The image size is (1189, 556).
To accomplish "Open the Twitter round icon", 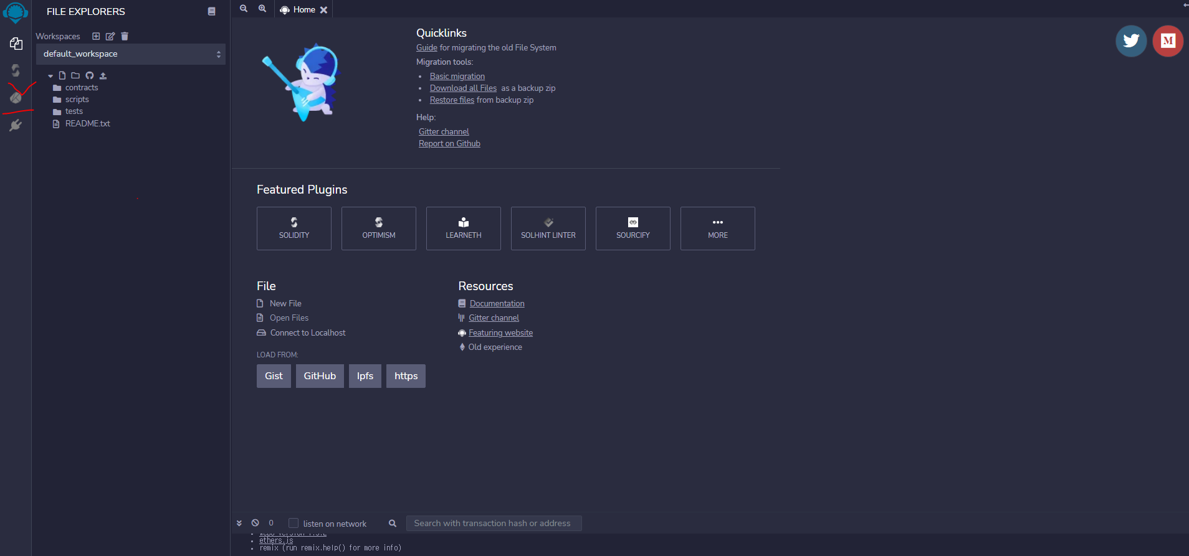I will [1131, 41].
